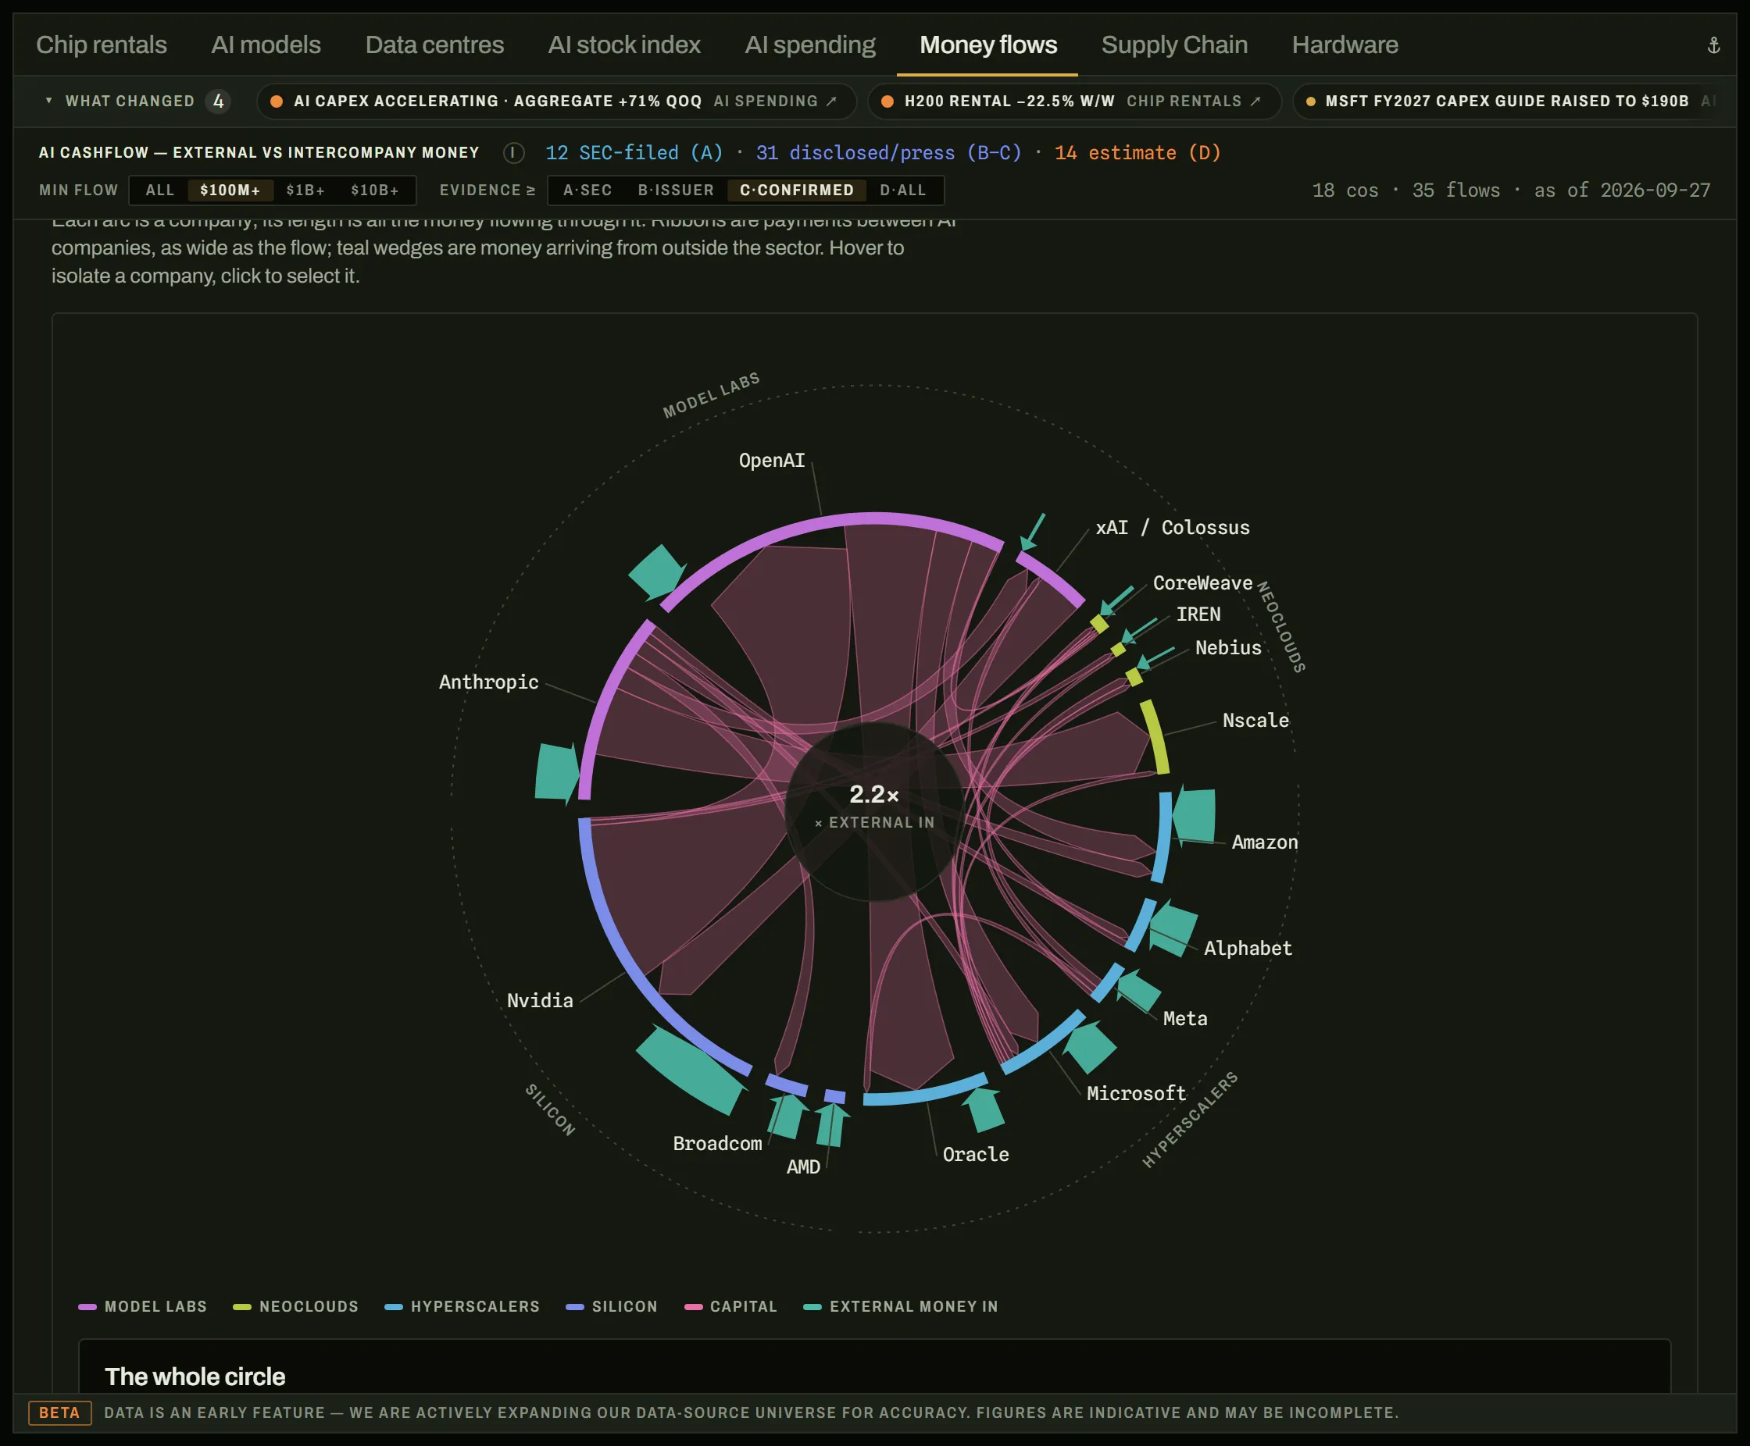The image size is (1750, 1446).
Task: Go to AI spending tab
Action: point(810,45)
